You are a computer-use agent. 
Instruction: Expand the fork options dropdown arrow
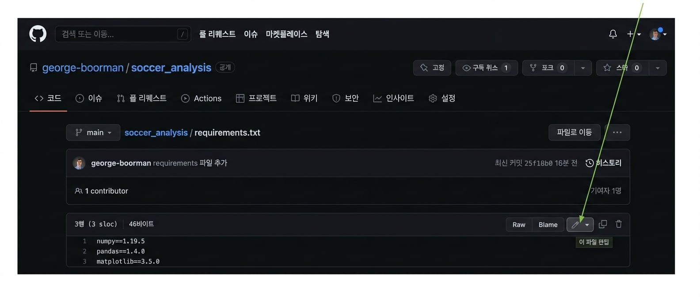coord(583,68)
